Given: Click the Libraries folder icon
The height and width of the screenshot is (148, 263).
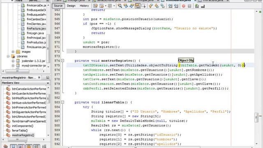Looking at the screenshot, I should point(13,56).
